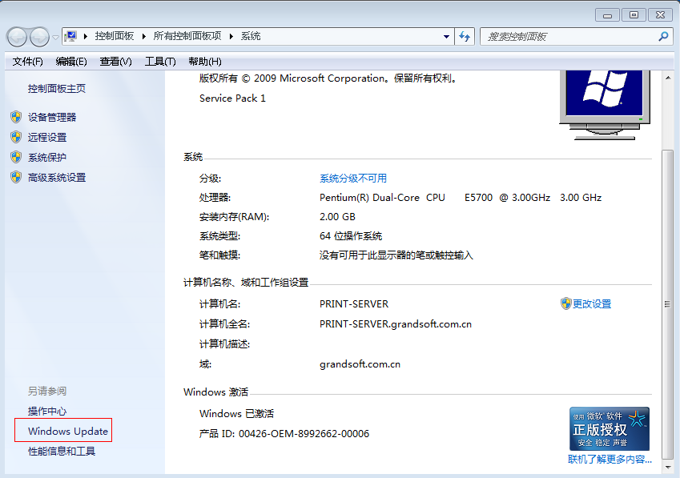Screen dimensions: 680x478
Task: Click the full name PRINT-SERVER.grandsoft.com.cn
Action: point(396,324)
